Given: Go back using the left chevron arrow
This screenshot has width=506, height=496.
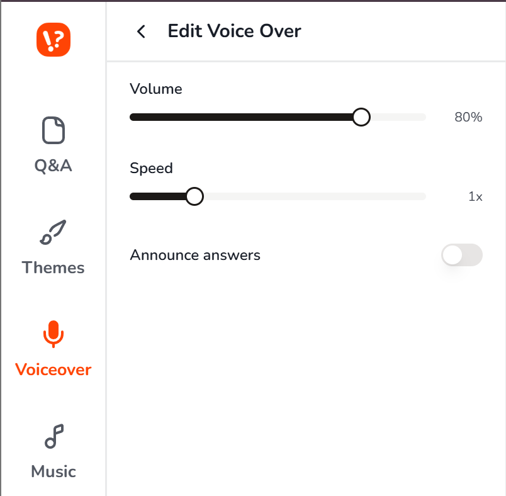Looking at the screenshot, I should coord(141,31).
